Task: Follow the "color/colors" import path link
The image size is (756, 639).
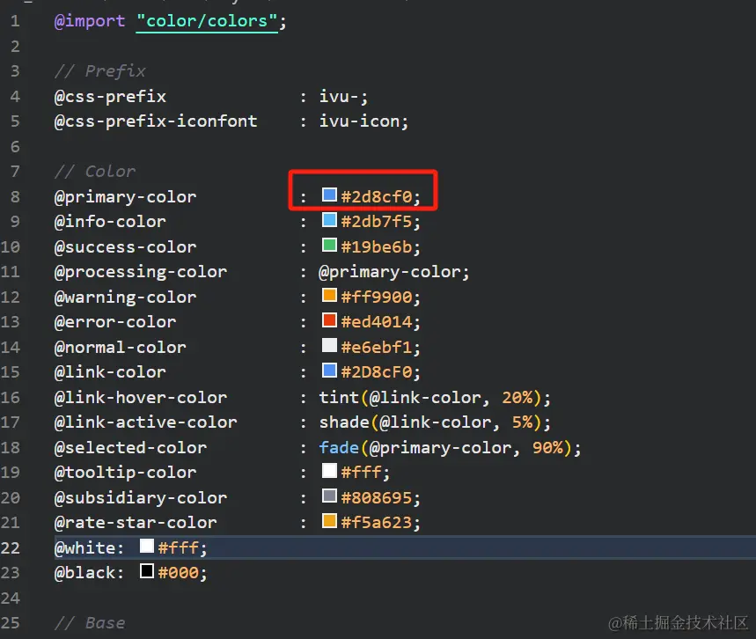Action: click(207, 21)
